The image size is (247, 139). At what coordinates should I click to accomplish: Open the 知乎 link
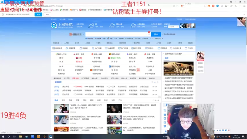click(x=79, y=74)
